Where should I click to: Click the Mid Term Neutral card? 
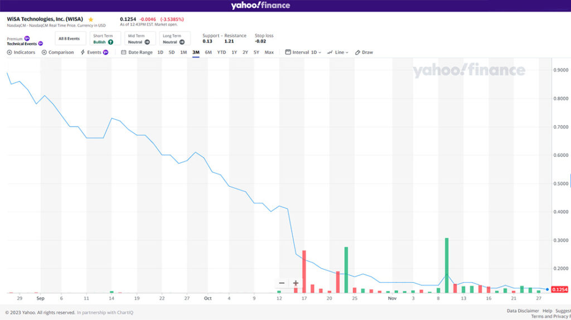click(x=140, y=38)
